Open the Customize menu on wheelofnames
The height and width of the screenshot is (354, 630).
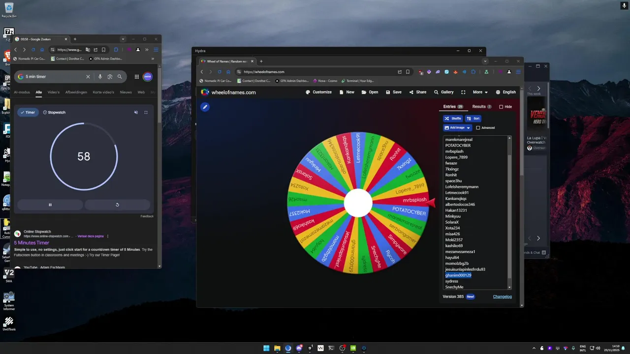[318, 92]
